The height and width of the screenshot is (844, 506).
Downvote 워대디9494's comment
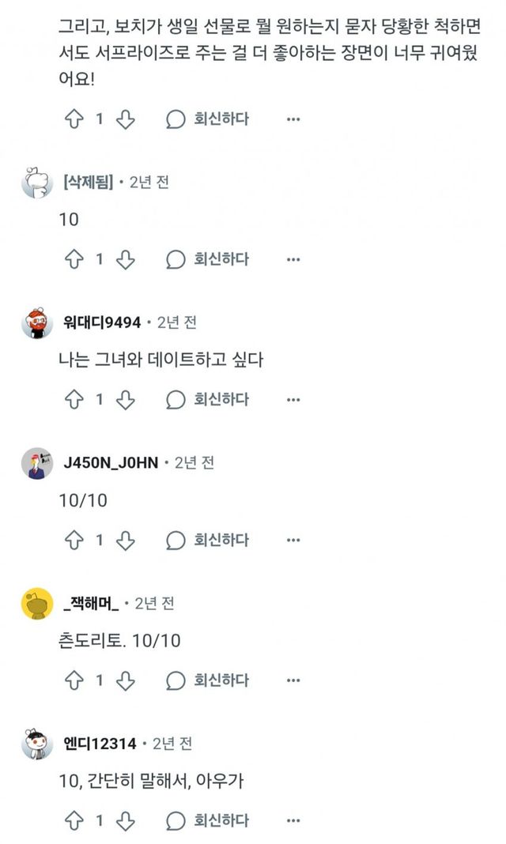pos(126,400)
